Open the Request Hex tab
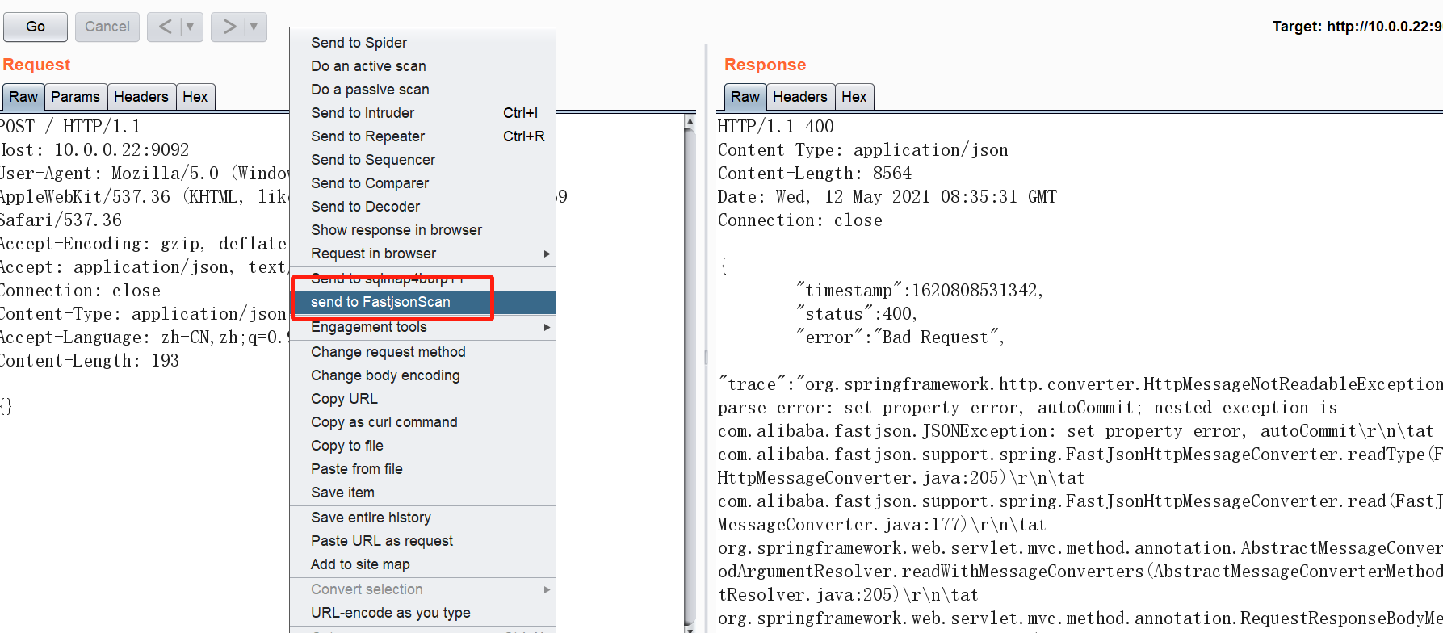Viewport: 1443px width, 633px height. [195, 97]
